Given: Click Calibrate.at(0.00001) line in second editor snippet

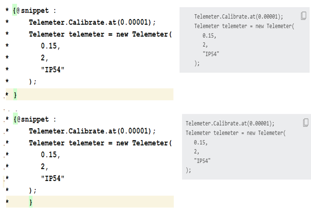Looking at the screenshot, I should point(92,131).
